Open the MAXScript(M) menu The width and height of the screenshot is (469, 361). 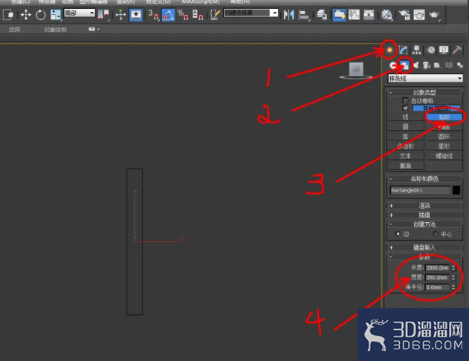(x=201, y=1)
